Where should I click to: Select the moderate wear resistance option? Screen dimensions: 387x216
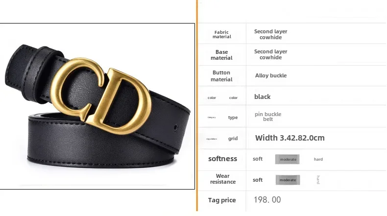[288, 180]
